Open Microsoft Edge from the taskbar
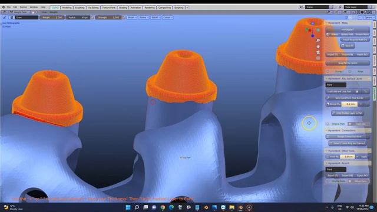This screenshot has width=377, height=212. (x=171, y=207)
